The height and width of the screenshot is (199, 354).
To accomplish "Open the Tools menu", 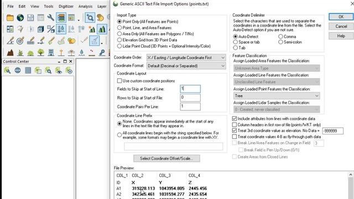I will (49, 6).
